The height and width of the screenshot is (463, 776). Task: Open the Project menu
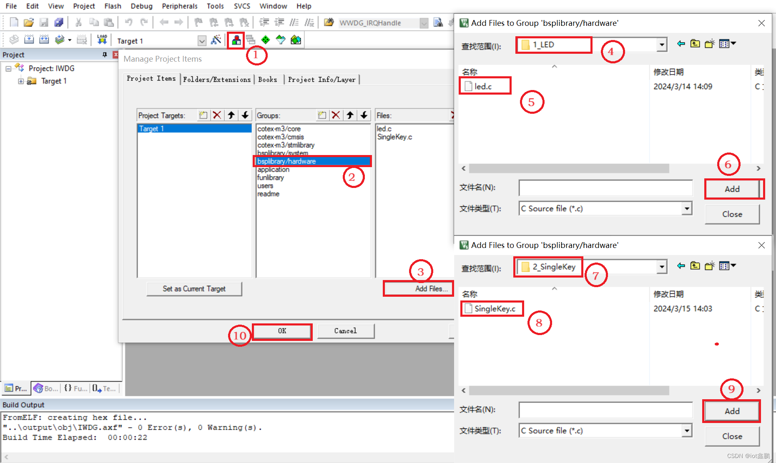point(84,6)
